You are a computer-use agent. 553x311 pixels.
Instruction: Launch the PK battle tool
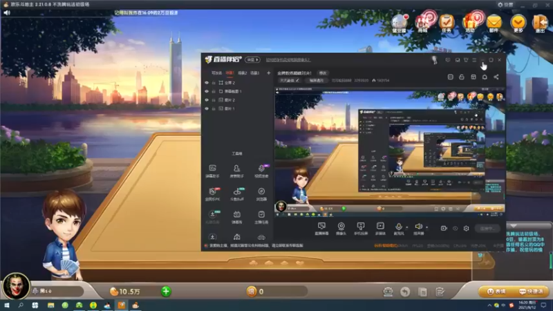(x=212, y=194)
